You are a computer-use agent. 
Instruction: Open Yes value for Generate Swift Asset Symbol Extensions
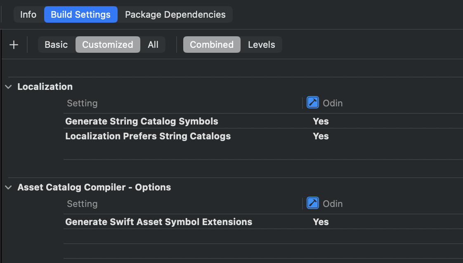(x=321, y=222)
